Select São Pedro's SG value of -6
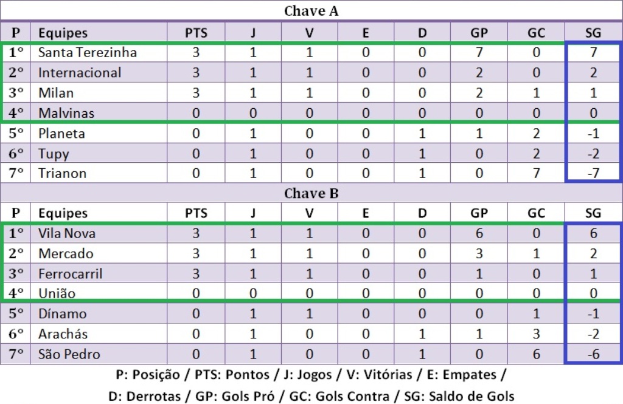This screenshot has width=623, height=404. (593, 354)
